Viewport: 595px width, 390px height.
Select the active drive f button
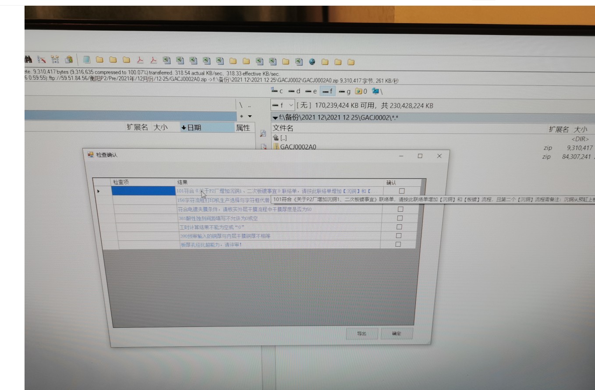[x=328, y=91]
